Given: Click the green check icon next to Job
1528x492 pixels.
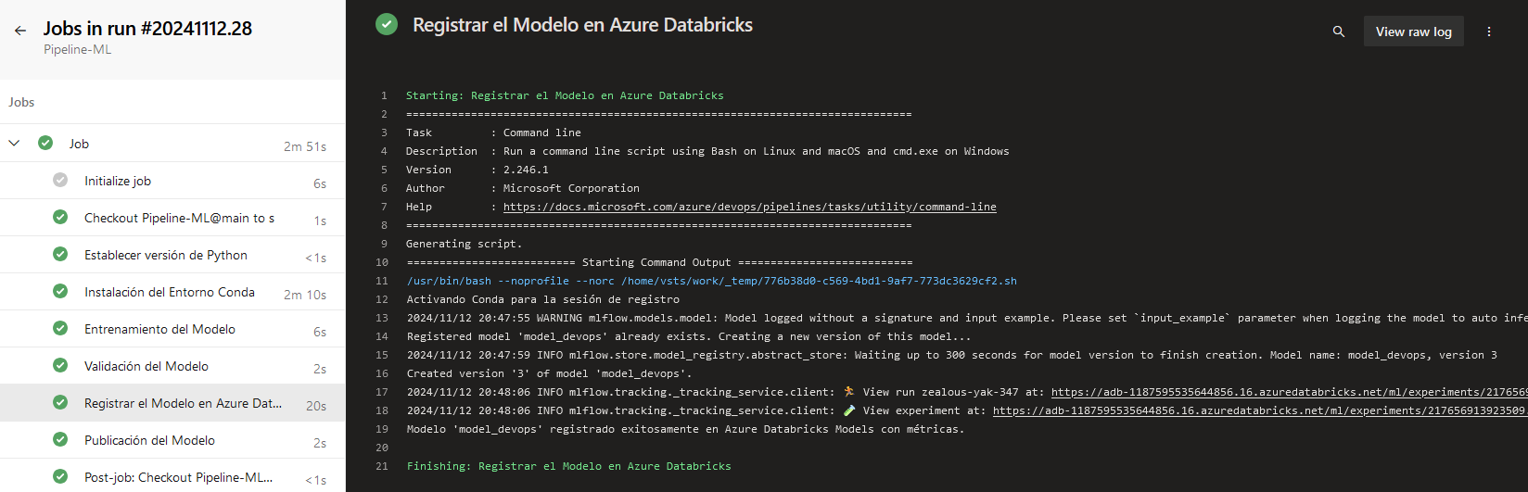Looking at the screenshot, I should (45, 144).
